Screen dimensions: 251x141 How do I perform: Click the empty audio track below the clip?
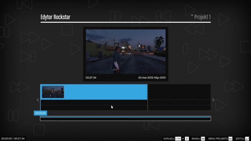click(x=126, y=102)
